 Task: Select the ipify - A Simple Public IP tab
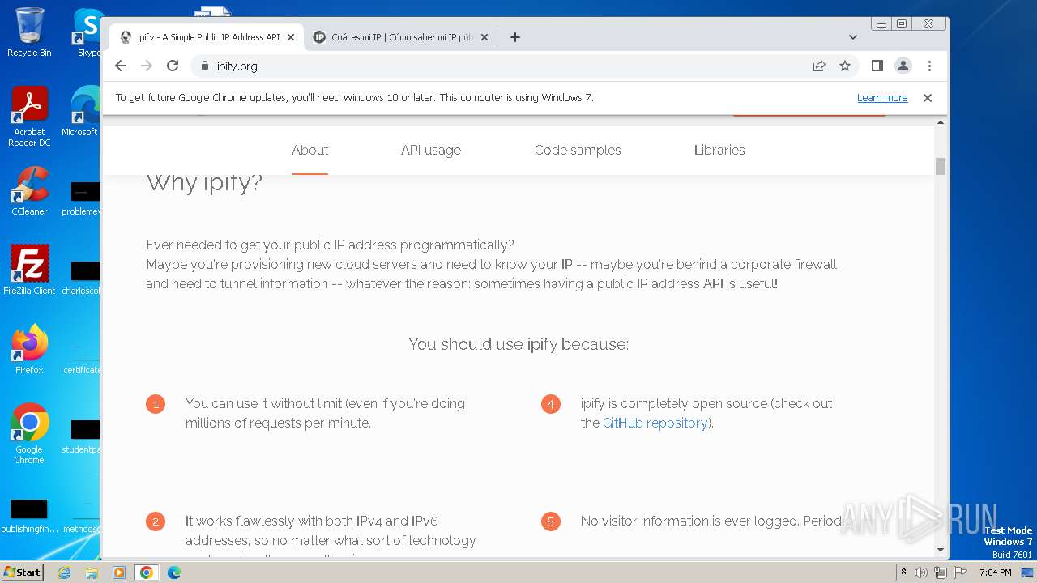tap(207, 37)
